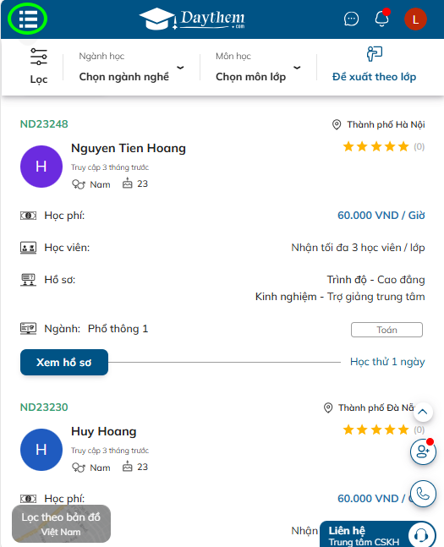Click the scroll-to-top arrow button
Screen dimensions: 444x547
click(423, 412)
